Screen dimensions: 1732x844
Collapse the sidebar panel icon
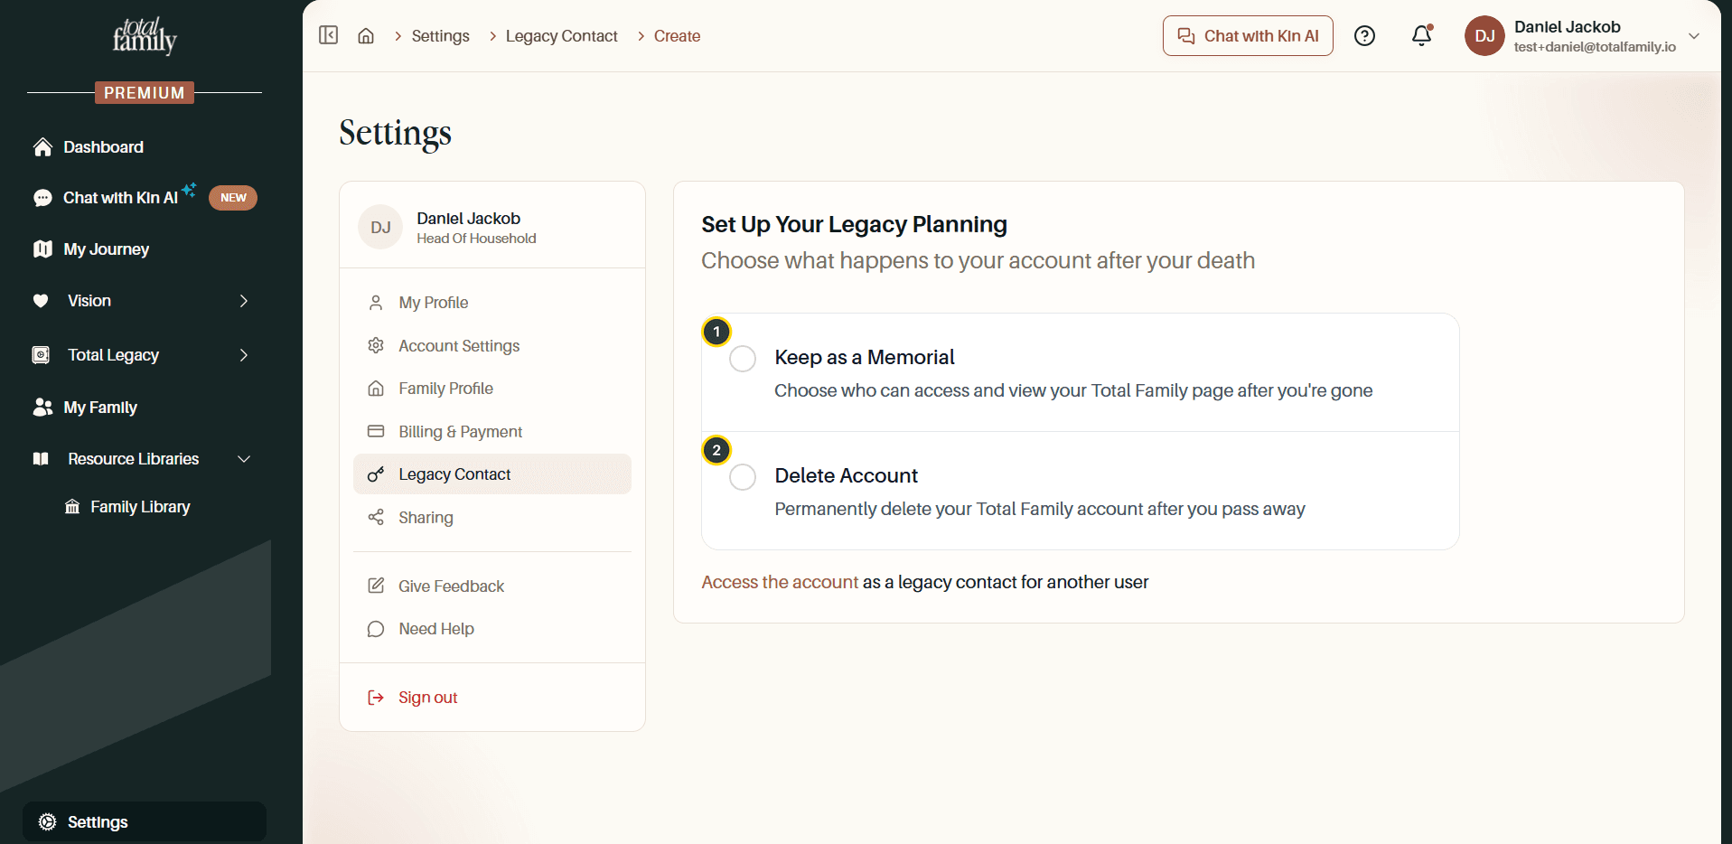point(329,35)
